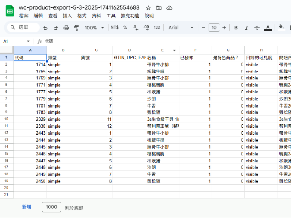Open the text color picker
This screenshot has width=291, height=218.
click(268, 28)
